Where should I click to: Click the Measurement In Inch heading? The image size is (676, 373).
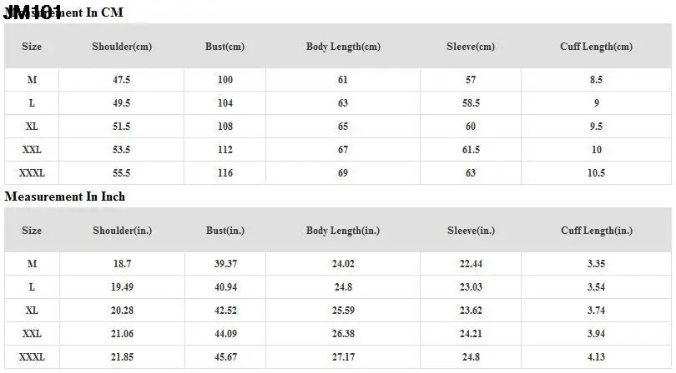65,196
